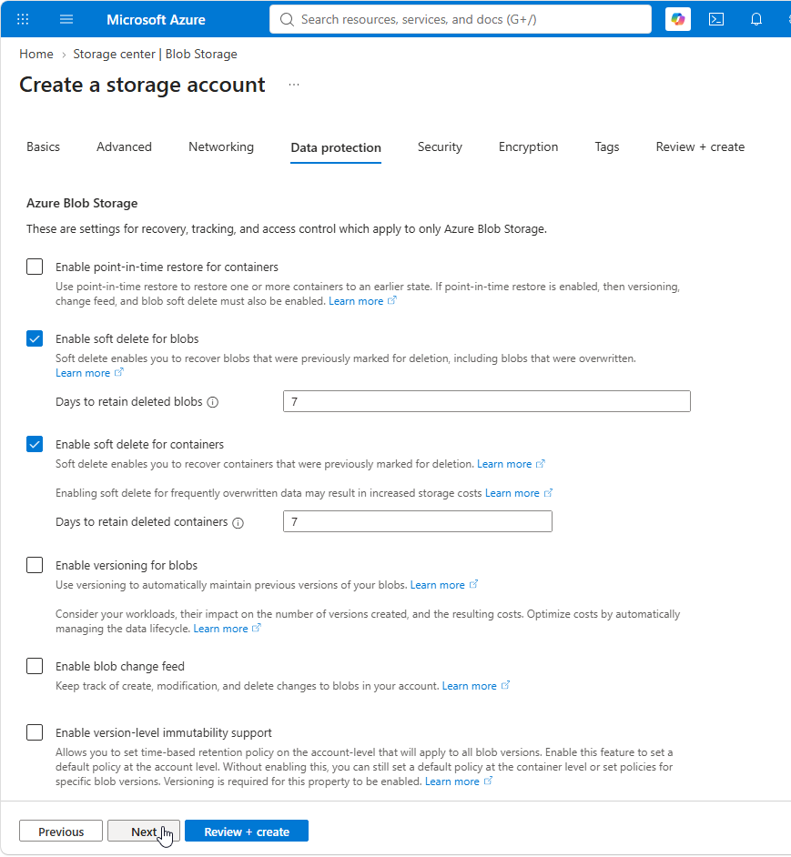791x857 pixels.
Task: Click the Microsoft Azure logo text
Action: pyautogui.click(x=156, y=20)
